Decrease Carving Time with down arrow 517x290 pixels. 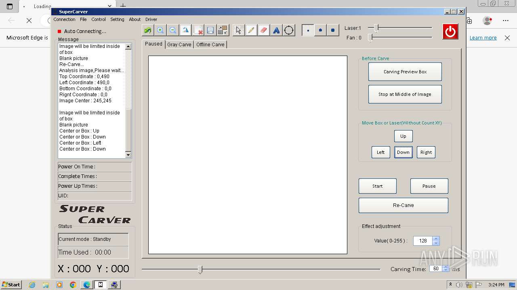[446, 271]
